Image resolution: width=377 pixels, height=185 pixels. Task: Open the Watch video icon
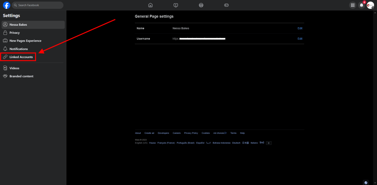[x=176, y=5]
